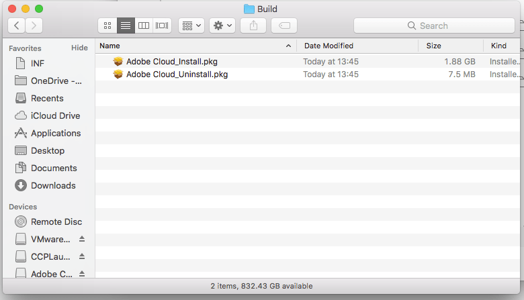Viewport: 524px width, 300px height.
Task: Select the Adobe Cloud_Uninstall.pkg file name
Action: (177, 74)
